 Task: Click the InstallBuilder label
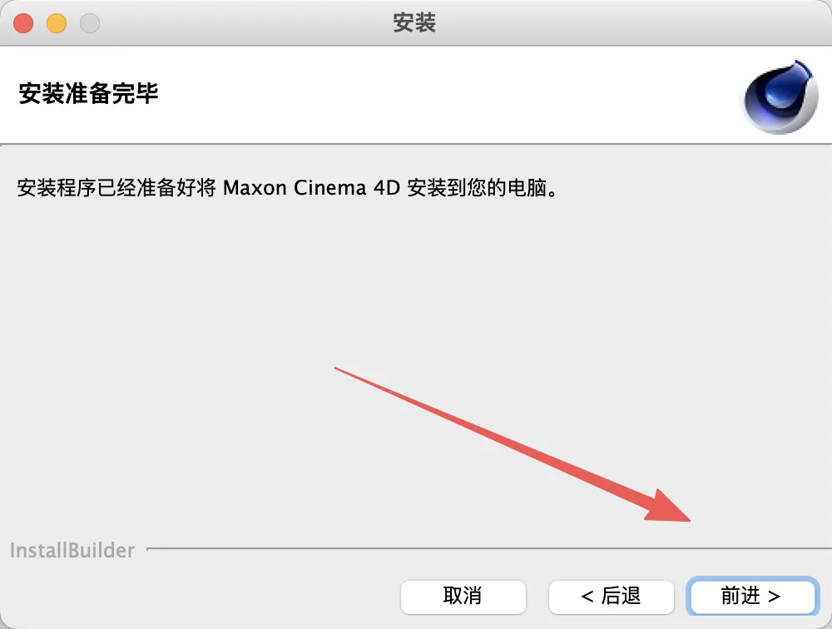pyautogui.click(x=72, y=551)
